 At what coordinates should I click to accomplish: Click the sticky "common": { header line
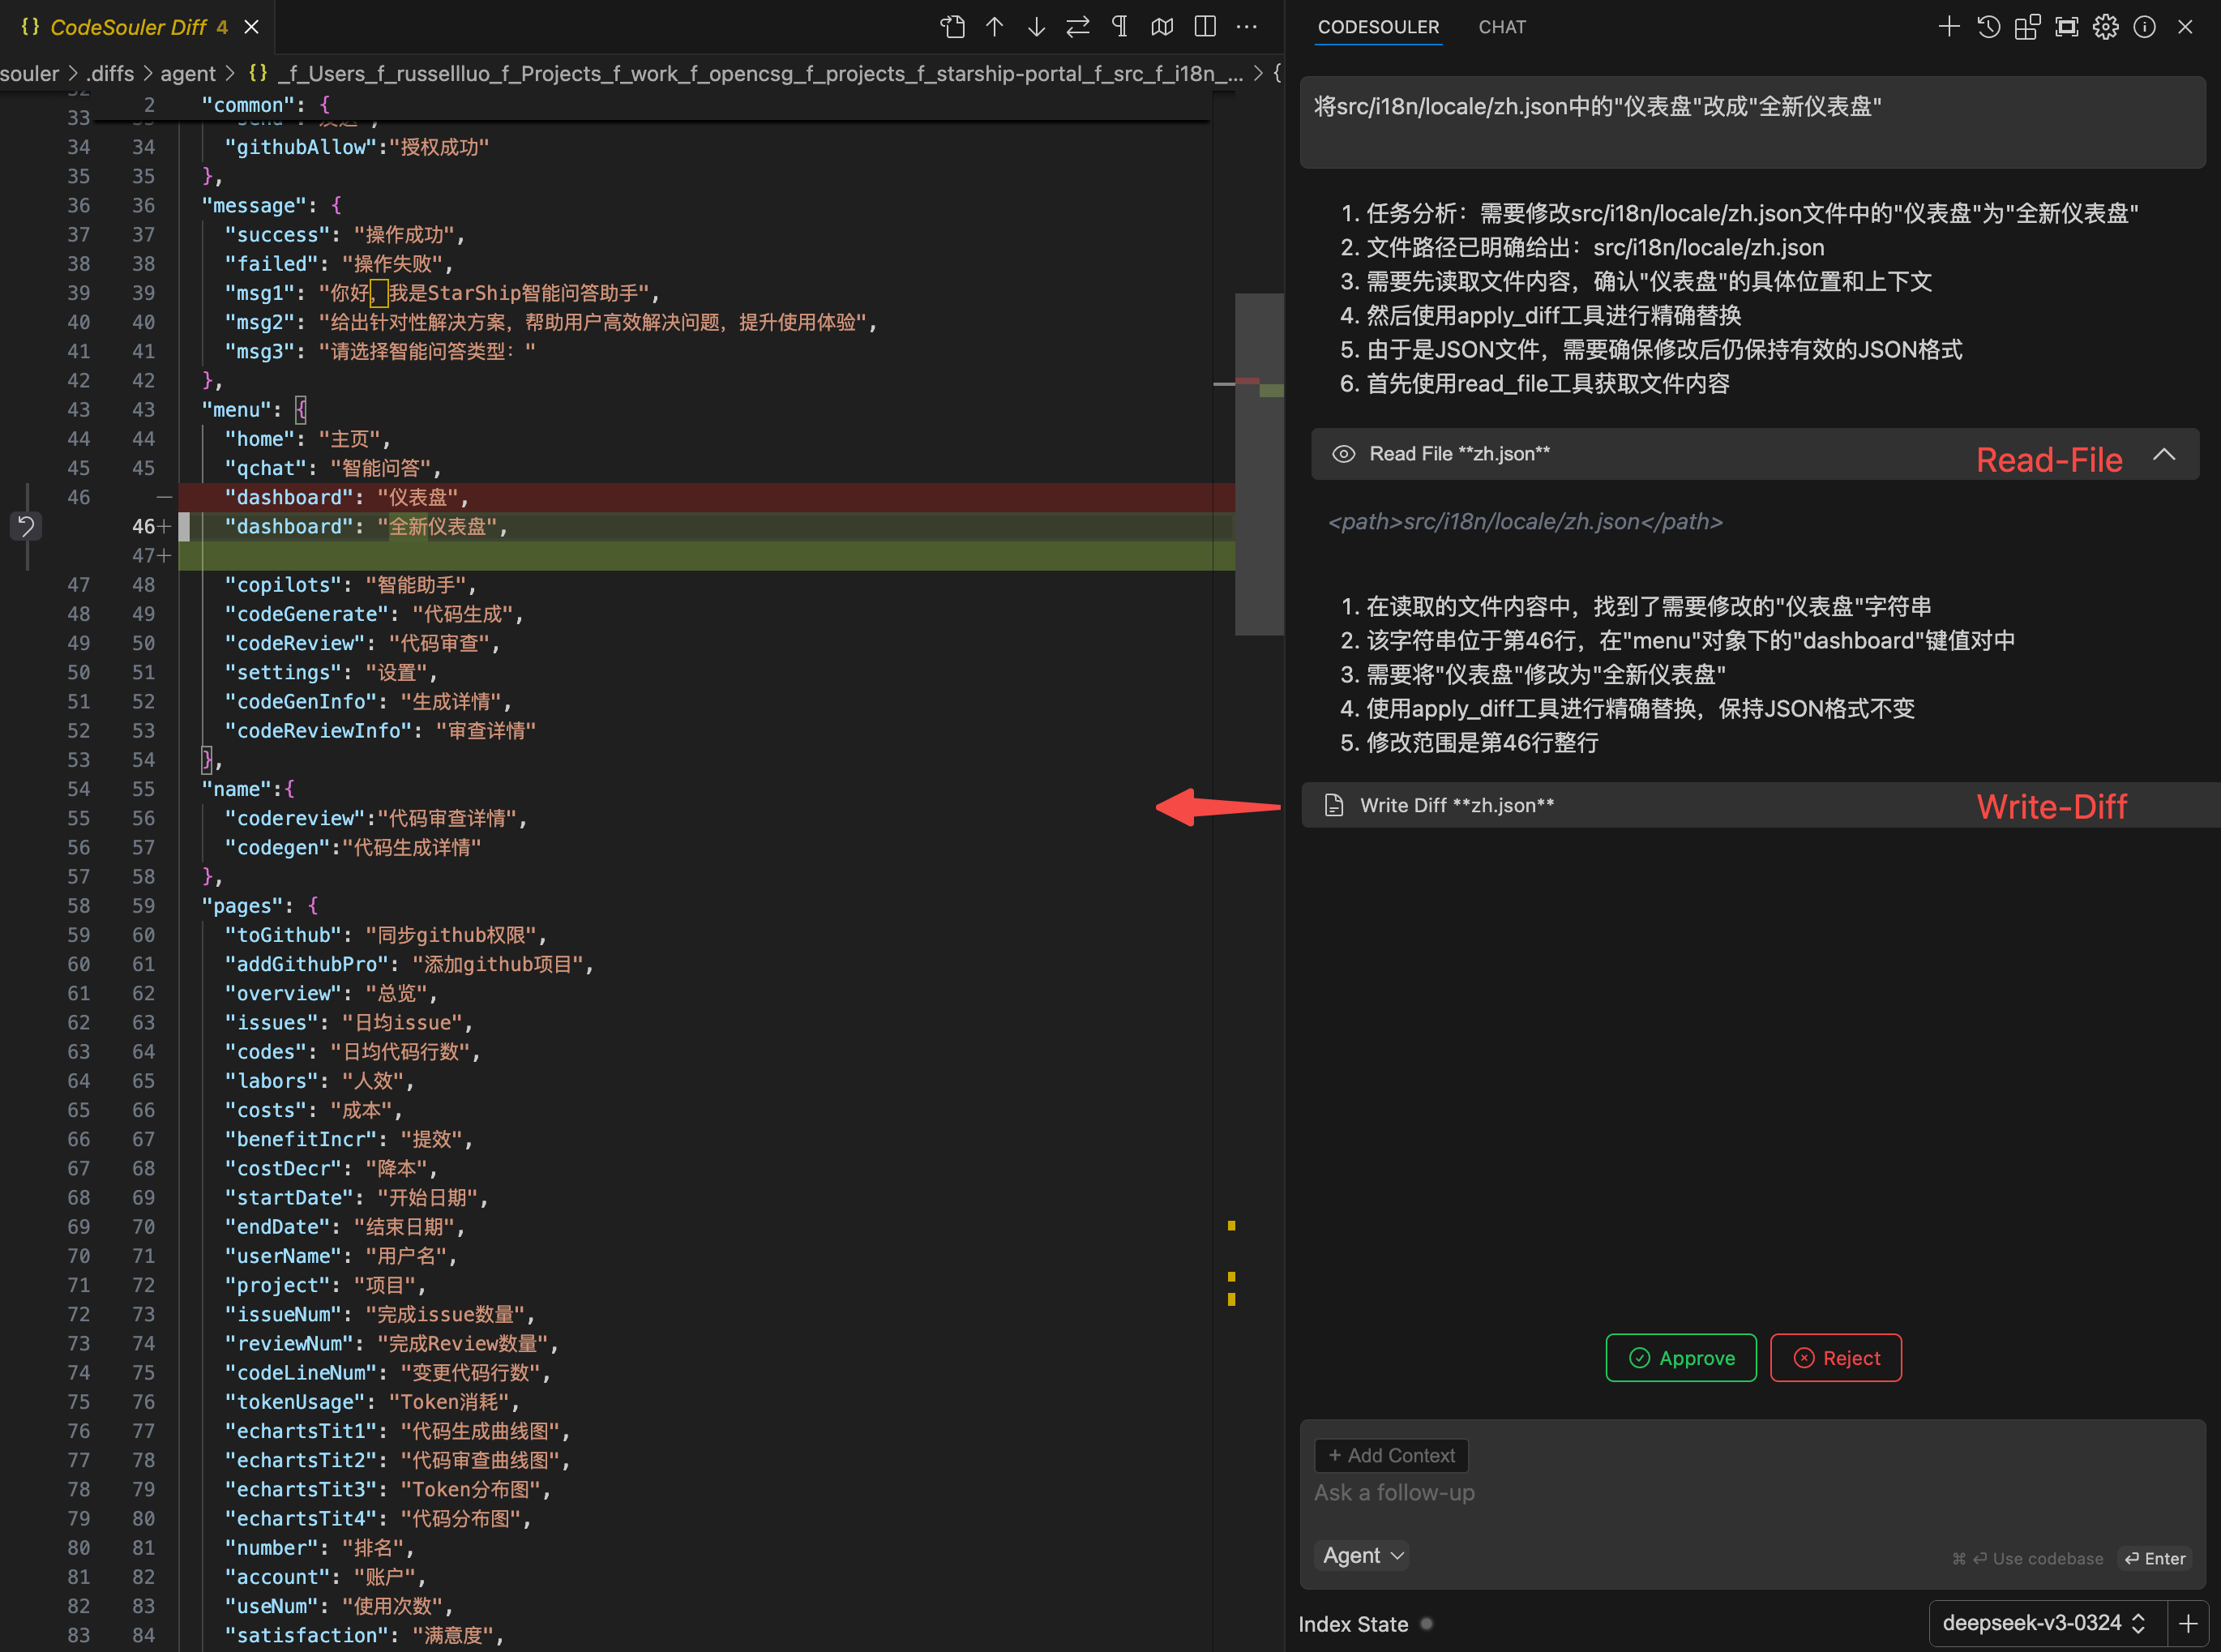click(266, 104)
